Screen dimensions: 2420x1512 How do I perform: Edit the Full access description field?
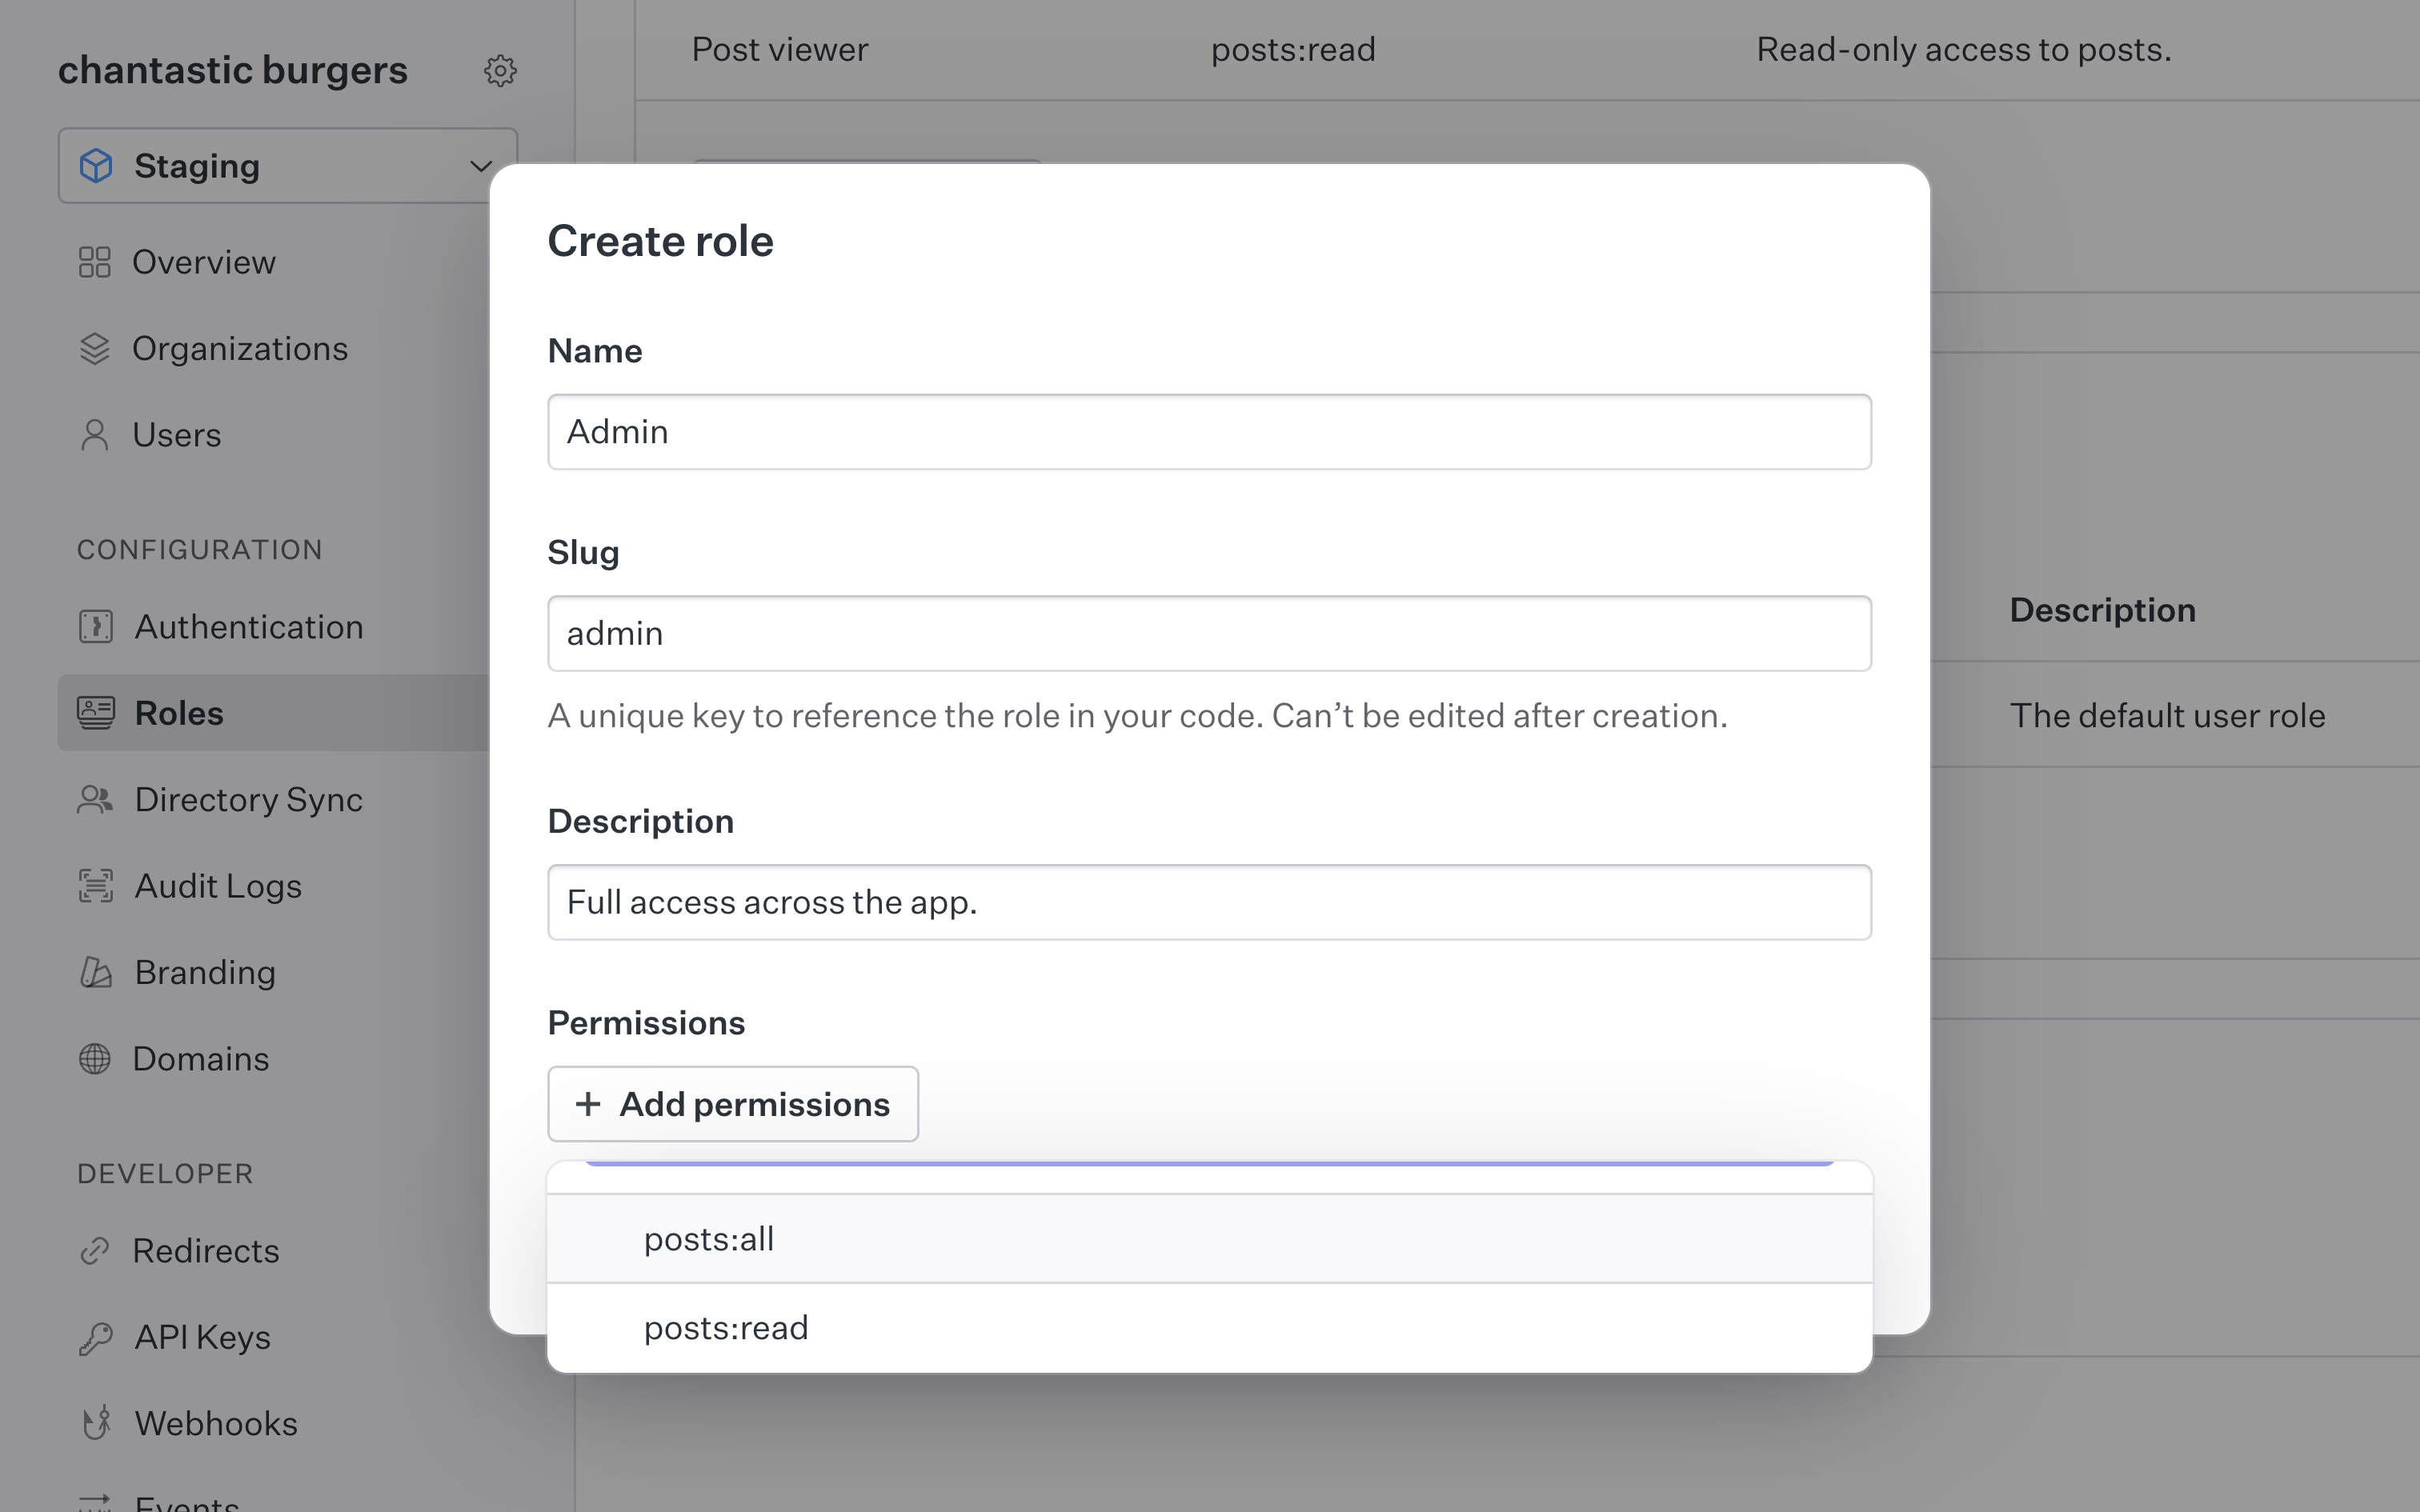tap(1208, 902)
